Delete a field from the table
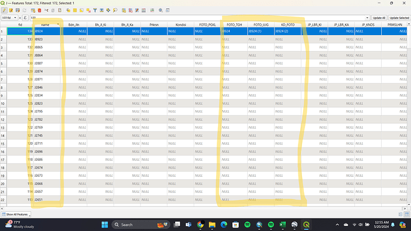The height and width of the screenshot is (231, 411). pos(130,11)
